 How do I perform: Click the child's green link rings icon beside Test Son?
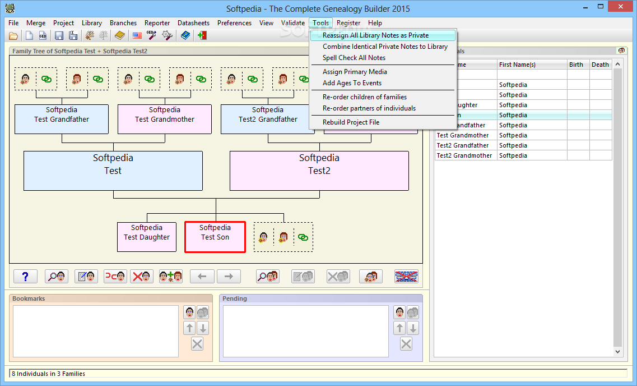(303, 237)
